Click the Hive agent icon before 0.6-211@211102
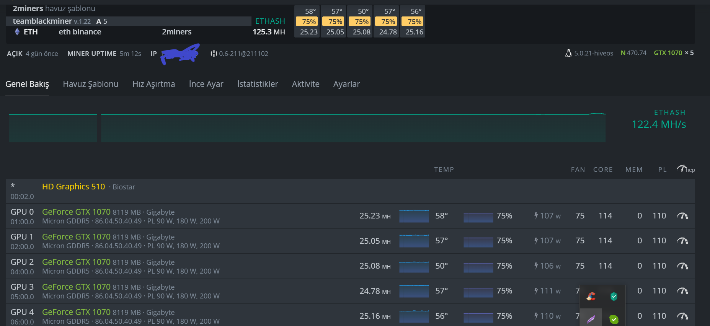This screenshot has width=710, height=326. (214, 54)
